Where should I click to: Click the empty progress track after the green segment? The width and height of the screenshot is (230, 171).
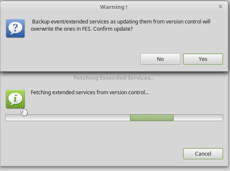point(198,118)
